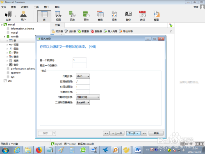Click the search magnifier in object pane
Viewport: 205px width, 154px height.
171,32
